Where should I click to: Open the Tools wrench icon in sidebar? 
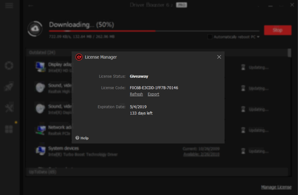[x=9, y=108]
